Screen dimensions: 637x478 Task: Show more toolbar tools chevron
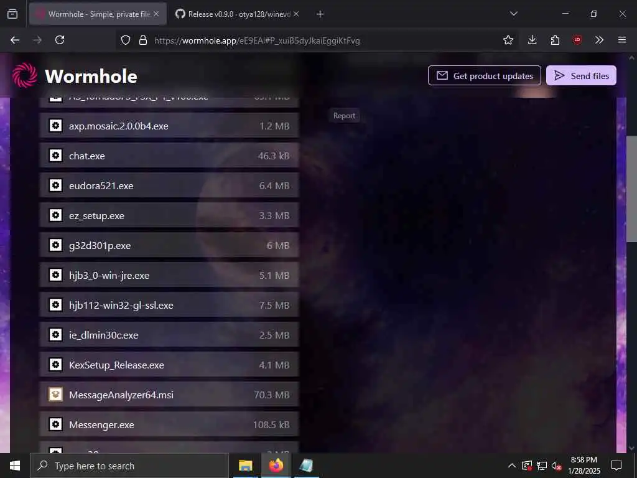click(599, 40)
